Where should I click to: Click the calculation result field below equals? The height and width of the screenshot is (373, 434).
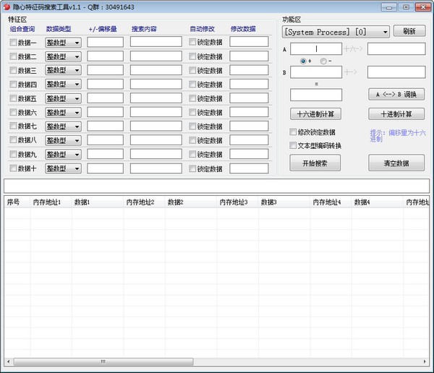click(x=316, y=95)
